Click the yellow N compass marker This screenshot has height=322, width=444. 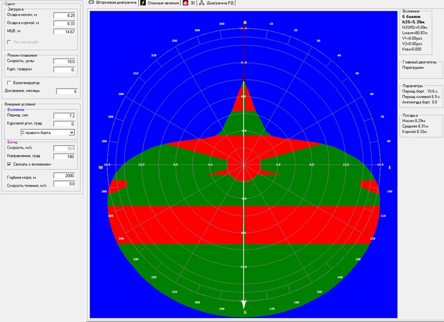tap(245, 23)
